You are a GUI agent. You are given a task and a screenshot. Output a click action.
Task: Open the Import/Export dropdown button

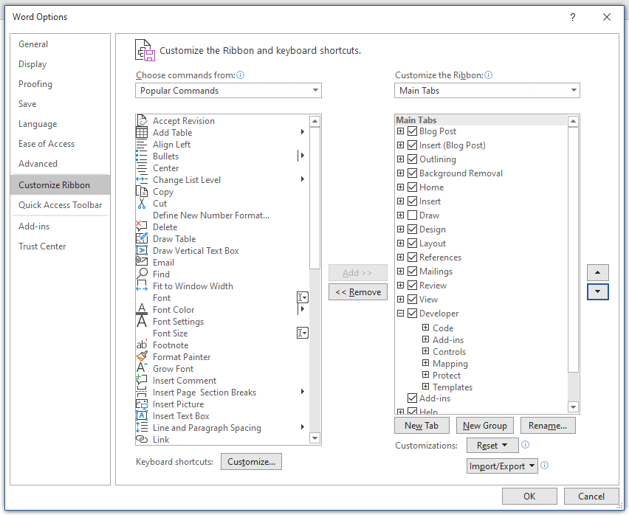pos(502,466)
